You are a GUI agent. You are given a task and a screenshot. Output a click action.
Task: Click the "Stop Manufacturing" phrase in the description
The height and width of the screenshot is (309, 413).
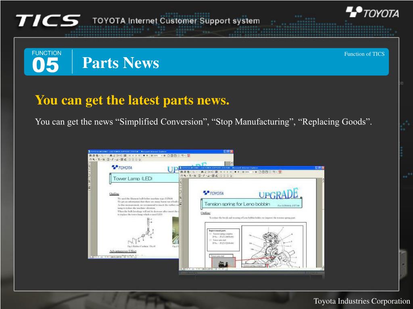click(x=252, y=122)
